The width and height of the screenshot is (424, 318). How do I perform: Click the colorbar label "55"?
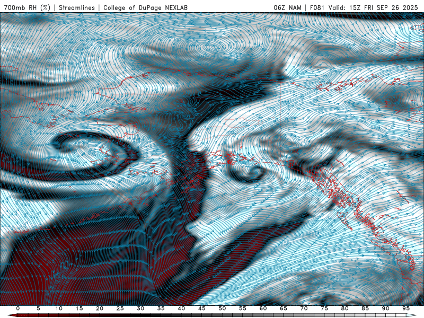coord(243,308)
